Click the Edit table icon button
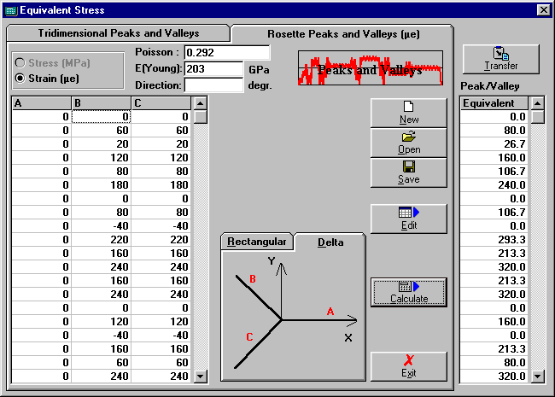 [x=408, y=218]
